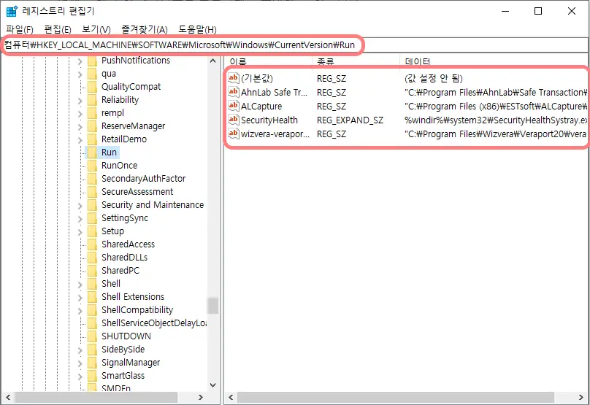The width and height of the screenshot is (590, 405).
Task: Expand the SignalManager key
Action: [x=80, y=363]
